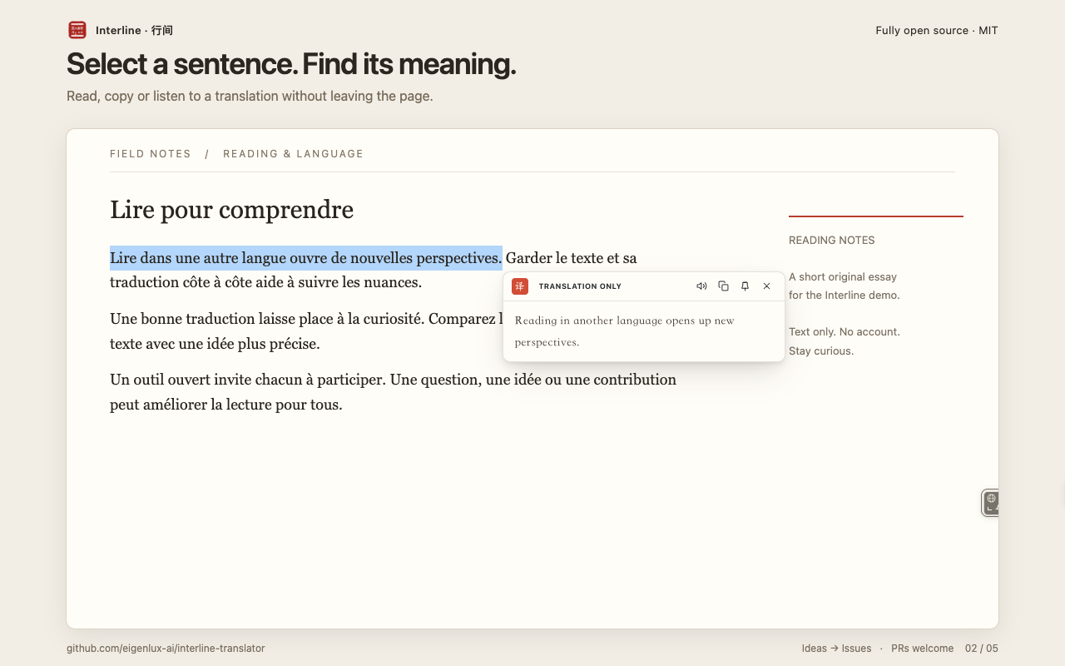Open the floating translate widget at the right edge
Screen dimensions: 1065x666
click(990, 503)
